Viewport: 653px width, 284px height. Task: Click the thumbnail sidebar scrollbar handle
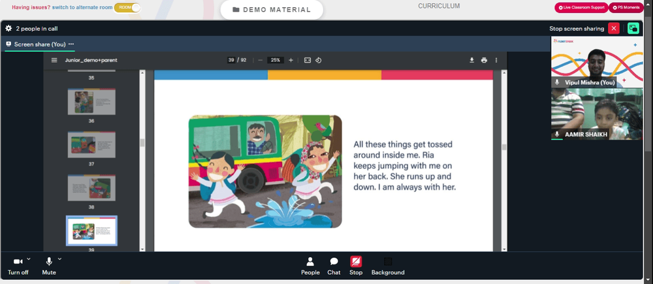tap(142, 142)
